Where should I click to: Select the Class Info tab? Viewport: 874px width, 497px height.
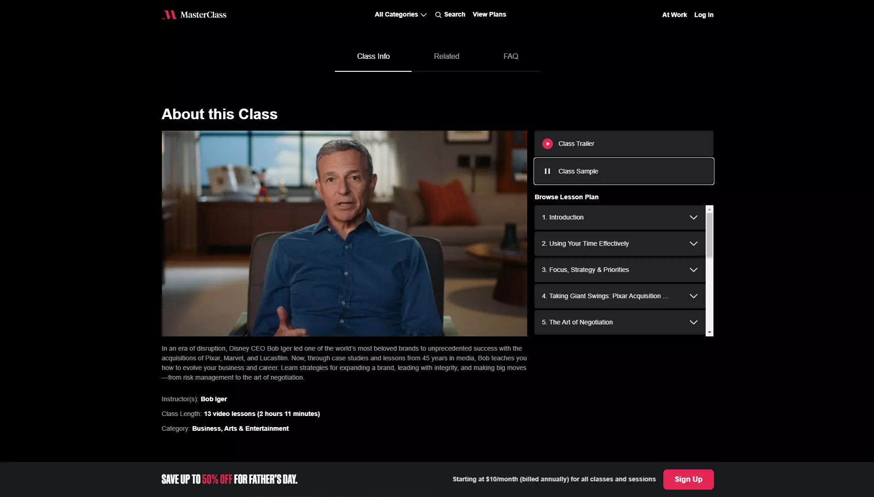click(x=373, y=56)
